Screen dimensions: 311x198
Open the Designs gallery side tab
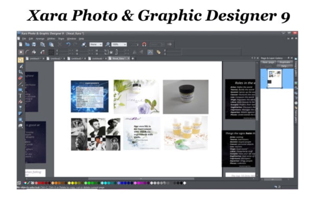(x=296, y=67)
